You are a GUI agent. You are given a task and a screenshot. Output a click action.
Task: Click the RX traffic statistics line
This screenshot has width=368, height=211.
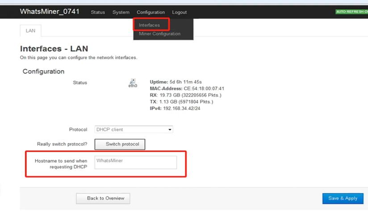[x=185, y=95]
